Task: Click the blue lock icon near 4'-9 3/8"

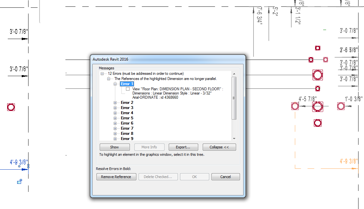Action: (19, 182)
